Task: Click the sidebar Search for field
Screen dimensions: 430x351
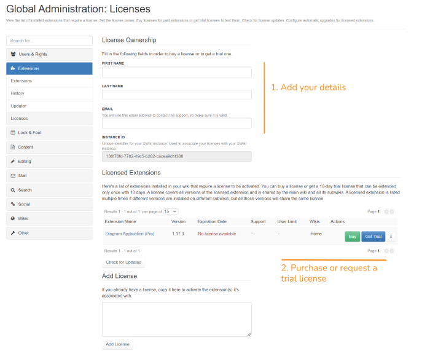Action: tap(49, 41)
